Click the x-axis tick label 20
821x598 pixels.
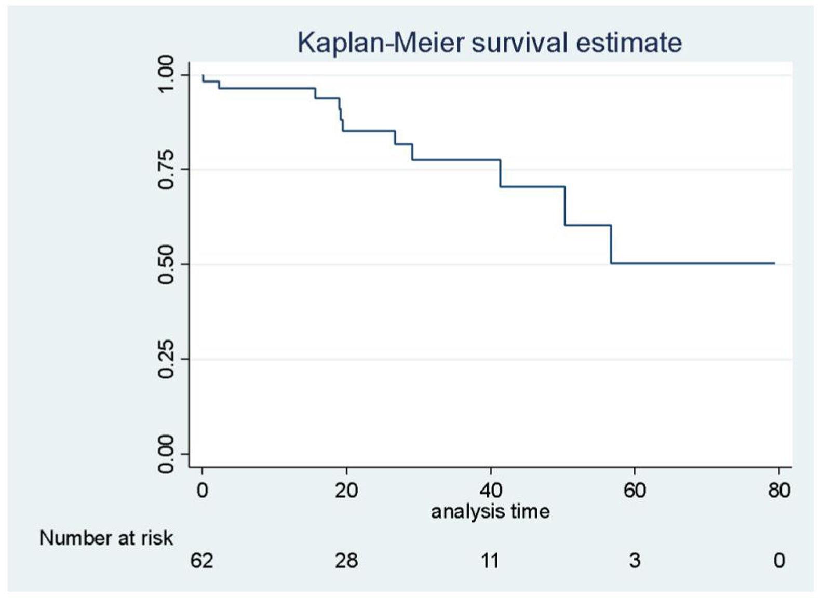pos(346,490)
